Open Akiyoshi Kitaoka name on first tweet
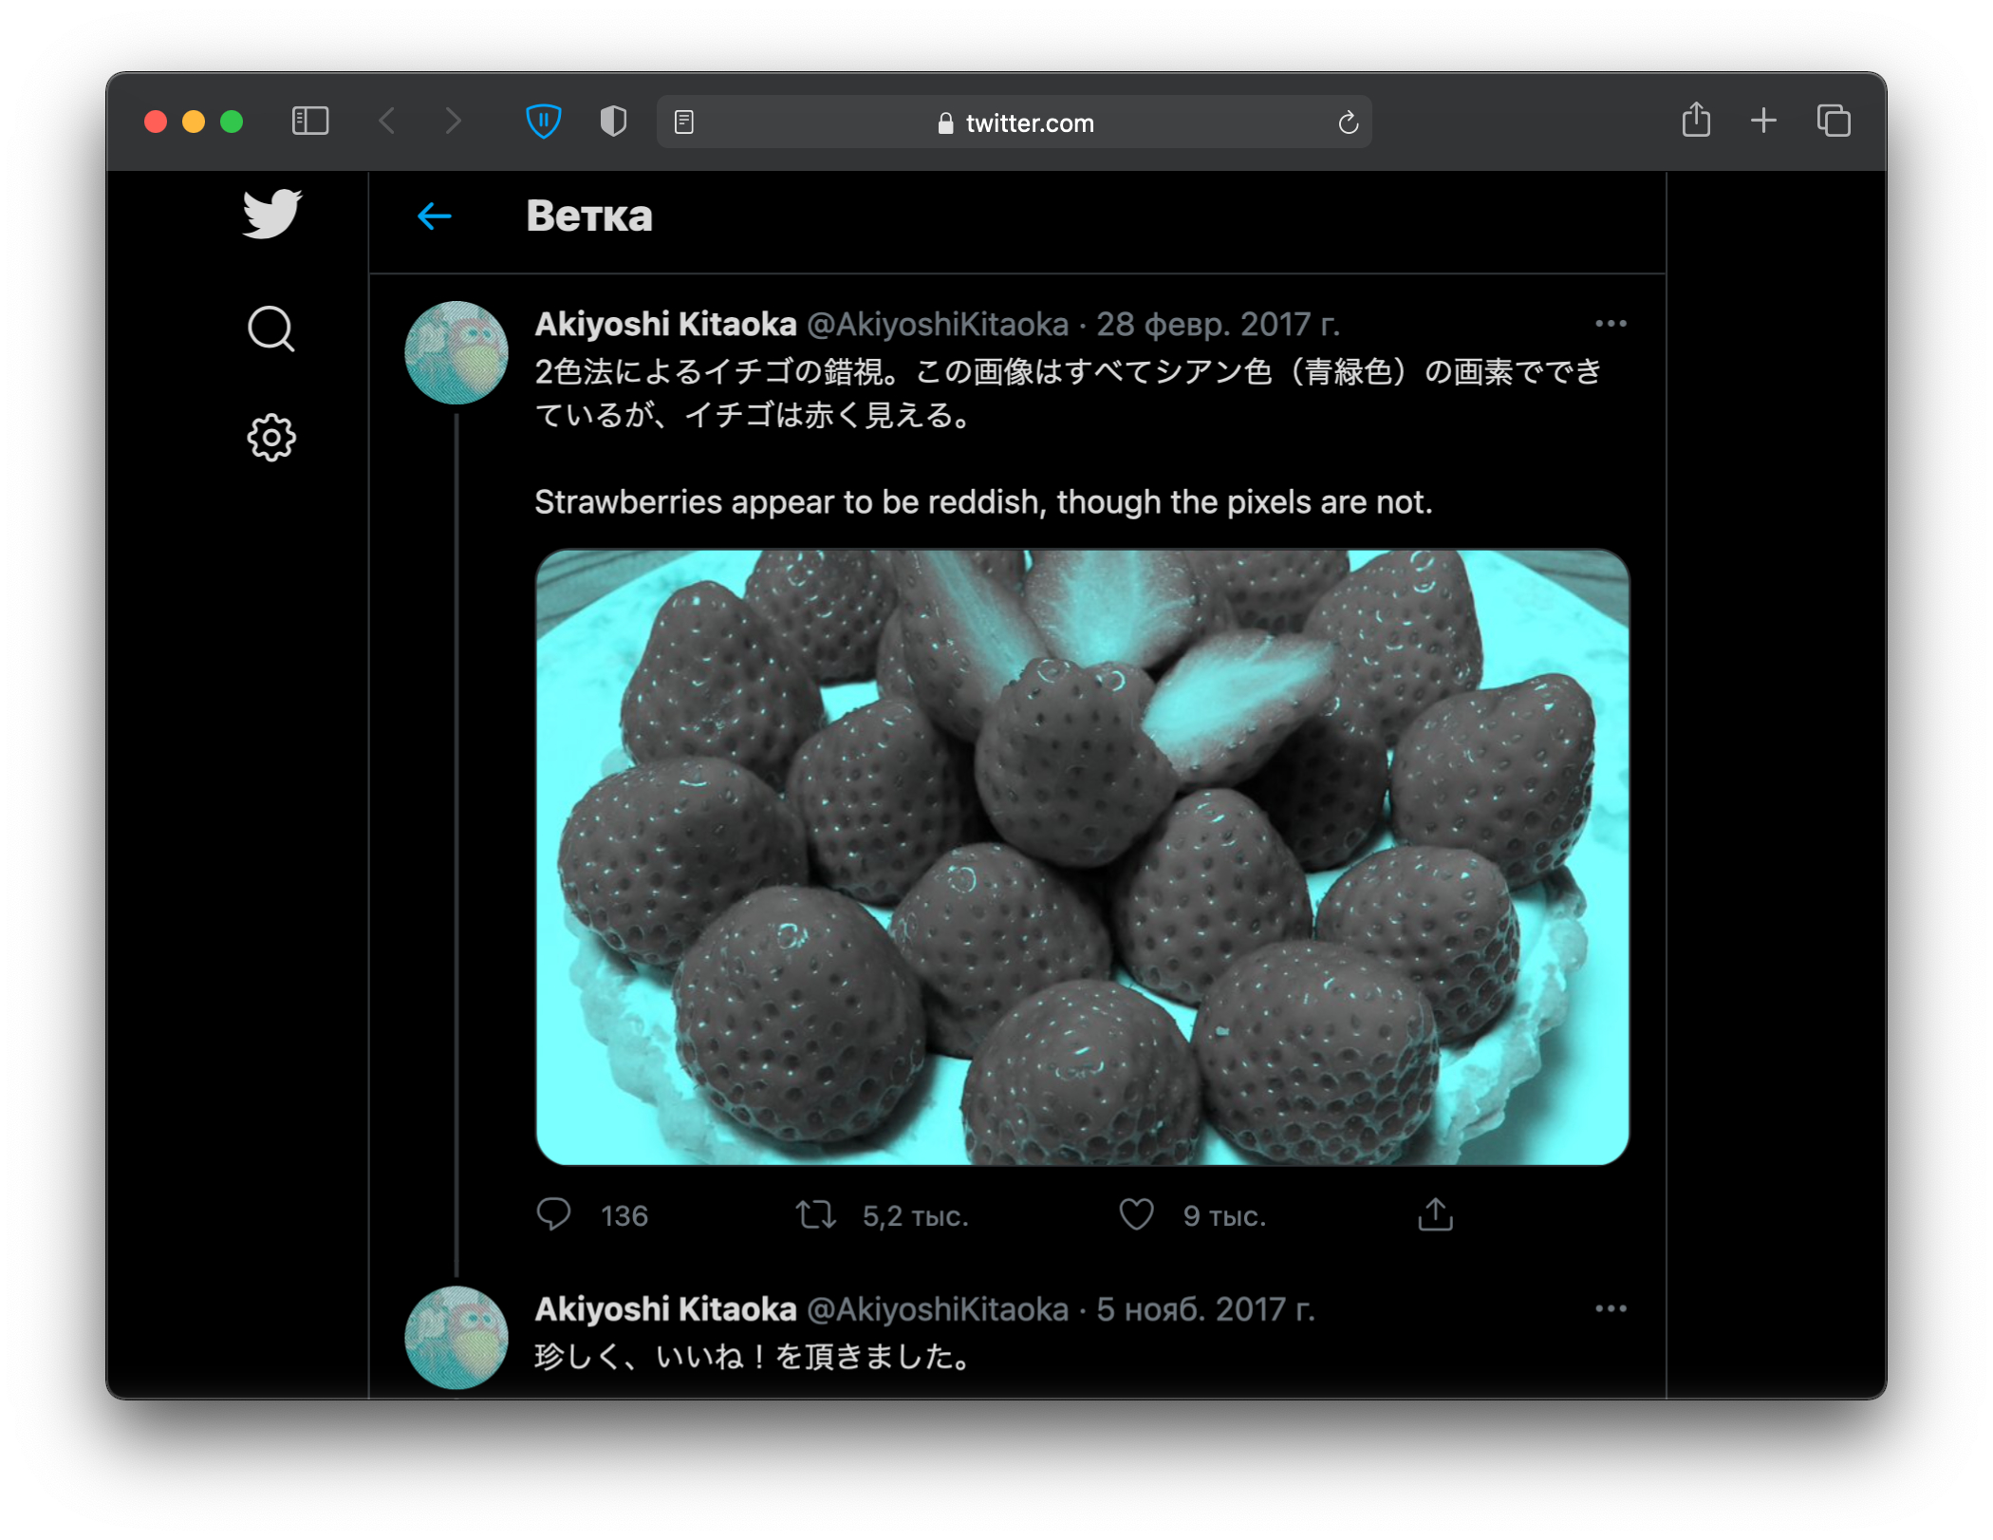The height and width of the screenshot is (1540, 1993). pyautogui.click(x=665, y=325)
